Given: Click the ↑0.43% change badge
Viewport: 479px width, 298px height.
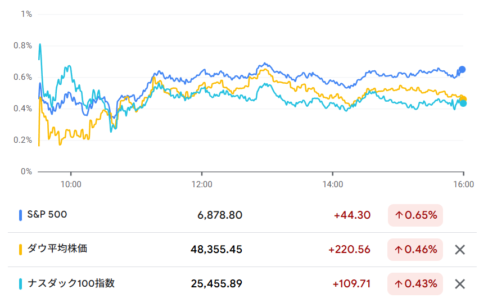Looking at the screenshot, I should pos(415,284).
